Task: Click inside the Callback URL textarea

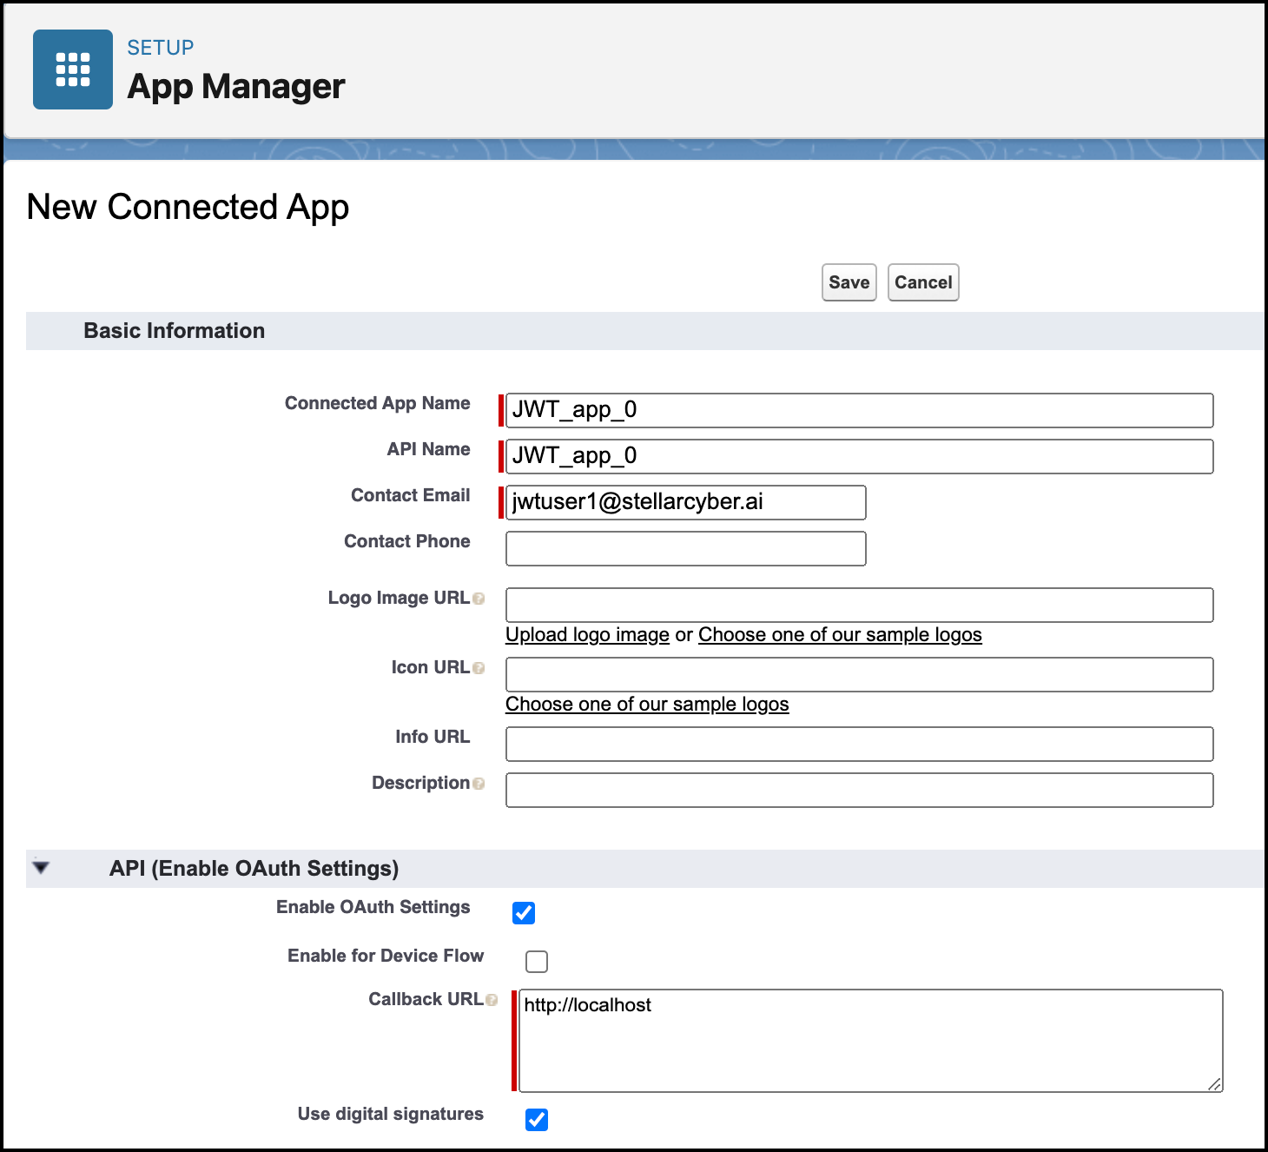Action: [x=869, y=1040]
